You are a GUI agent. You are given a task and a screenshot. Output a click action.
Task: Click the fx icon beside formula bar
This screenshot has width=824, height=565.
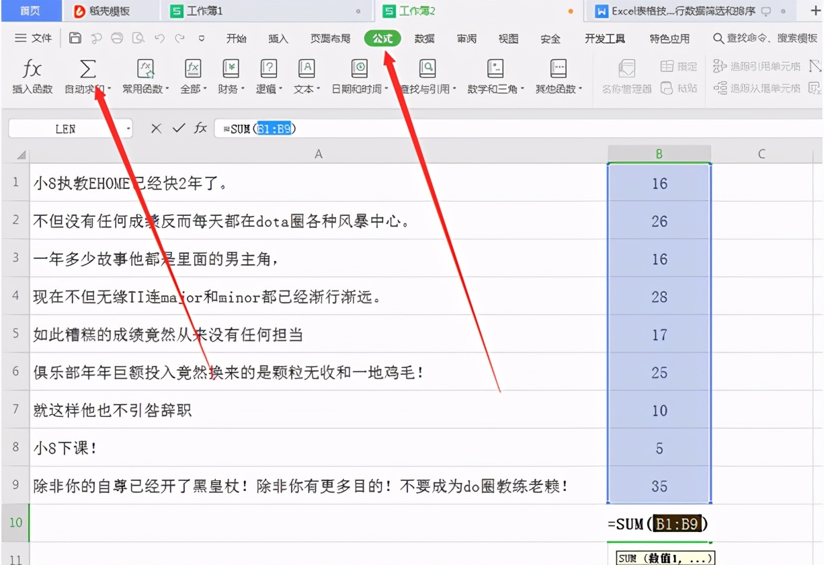200,128
